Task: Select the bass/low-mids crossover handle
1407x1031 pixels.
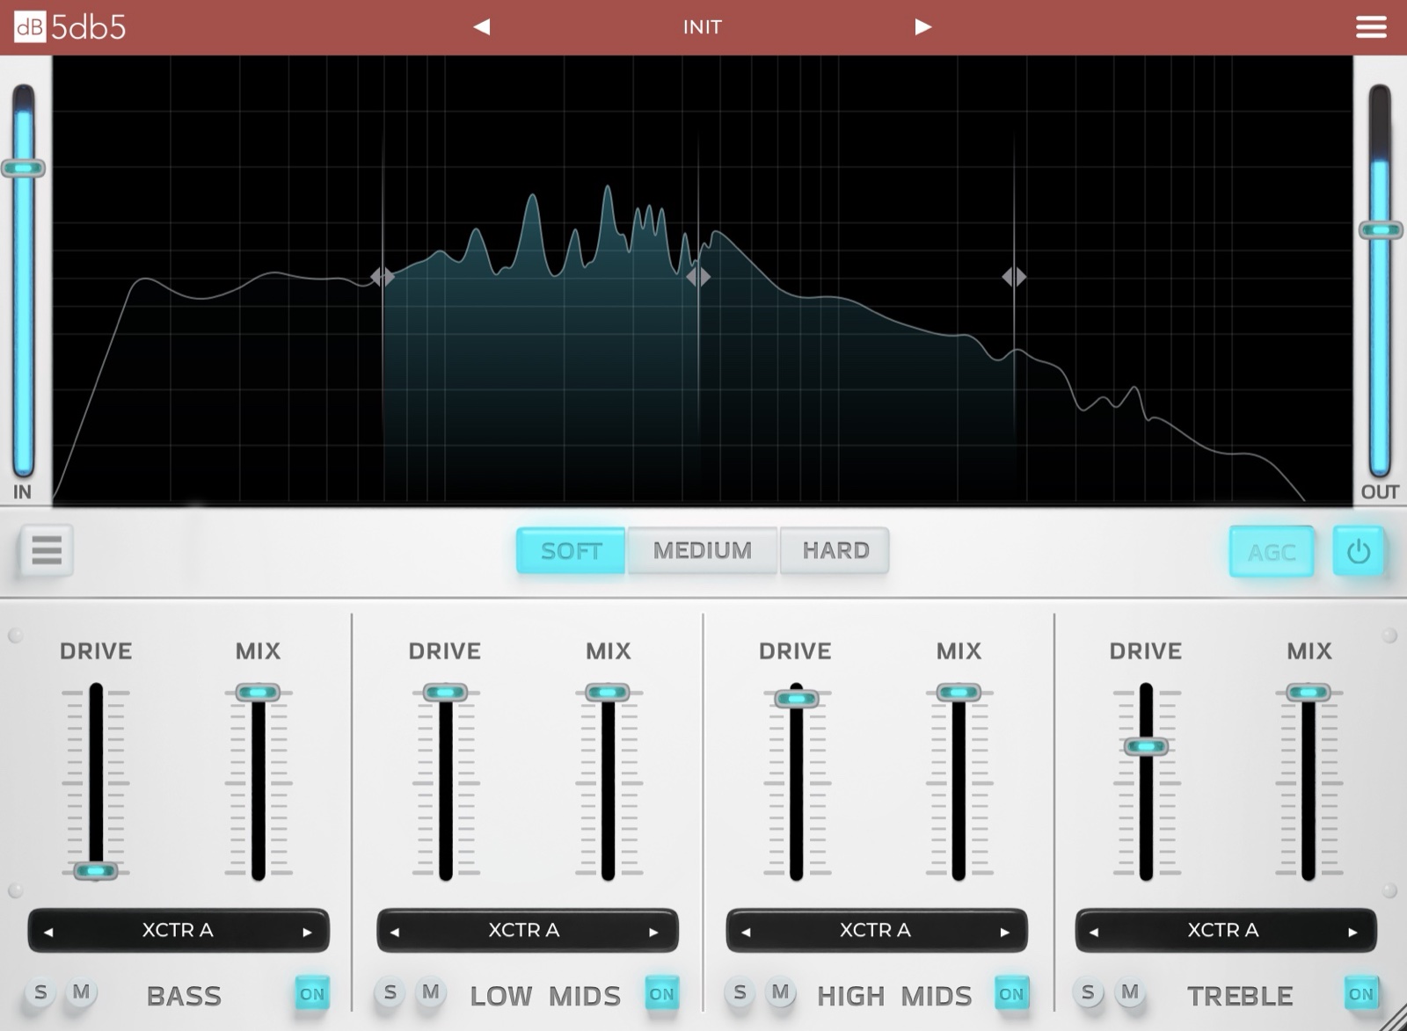Action: (382, 277)
